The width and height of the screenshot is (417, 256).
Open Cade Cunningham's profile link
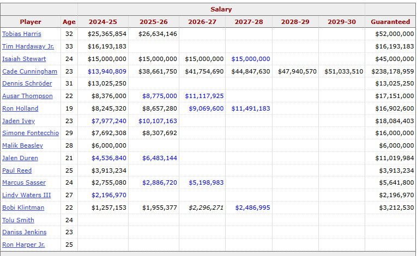tap(29, 71)
